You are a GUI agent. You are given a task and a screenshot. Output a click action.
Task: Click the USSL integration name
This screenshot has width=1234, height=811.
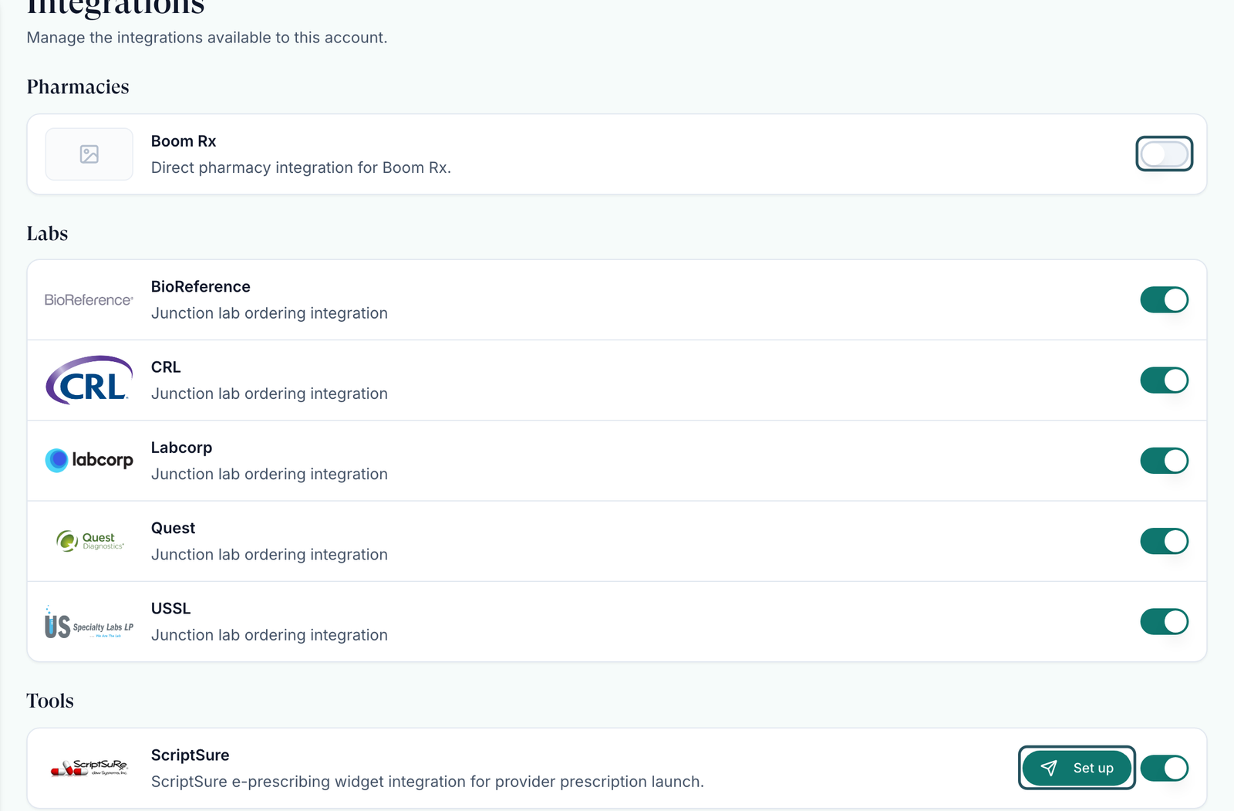(x=170, y=608)
